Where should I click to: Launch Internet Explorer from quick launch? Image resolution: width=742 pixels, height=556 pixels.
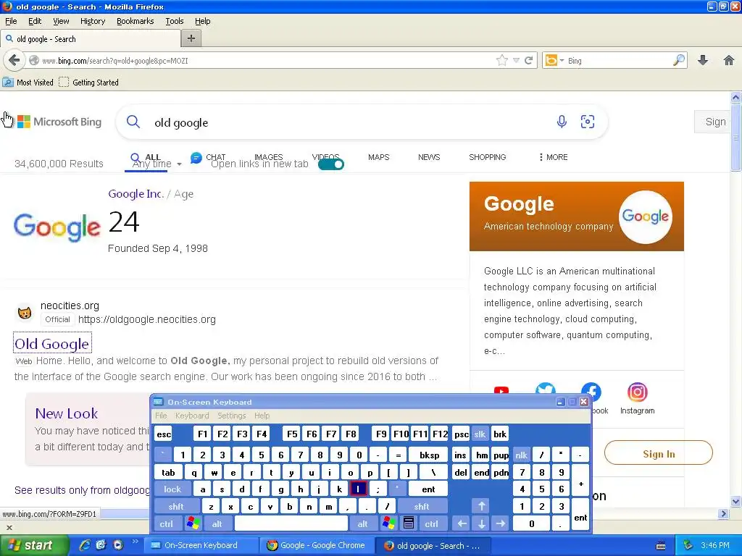[x=85, y=544]
